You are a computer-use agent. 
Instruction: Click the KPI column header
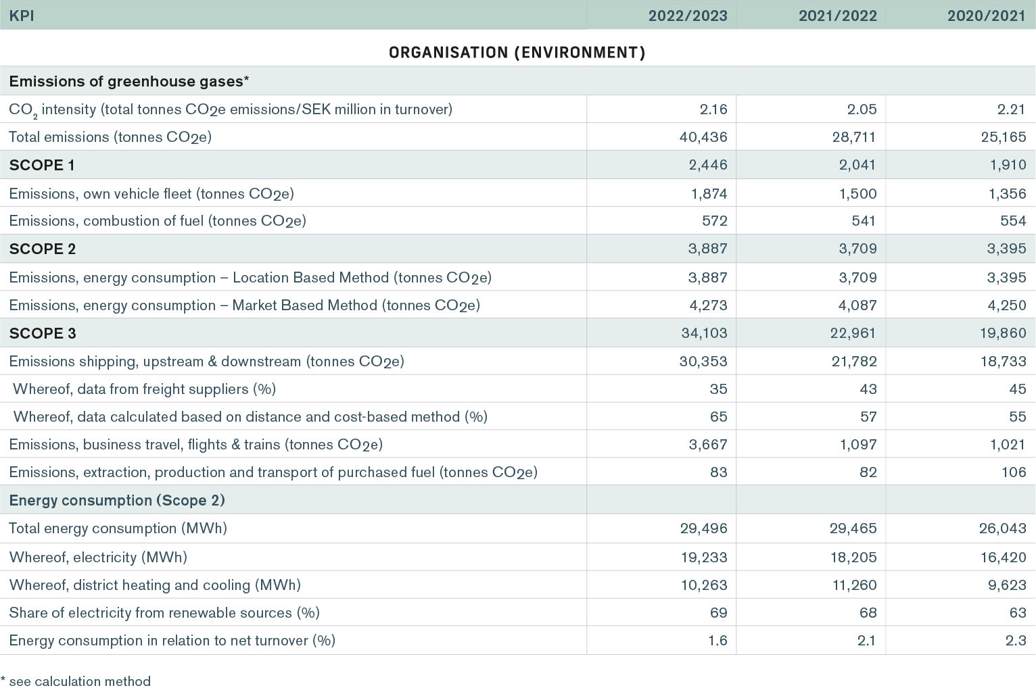click(x=22, y=16)
